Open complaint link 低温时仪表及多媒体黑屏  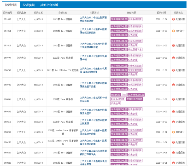point(93,163)
